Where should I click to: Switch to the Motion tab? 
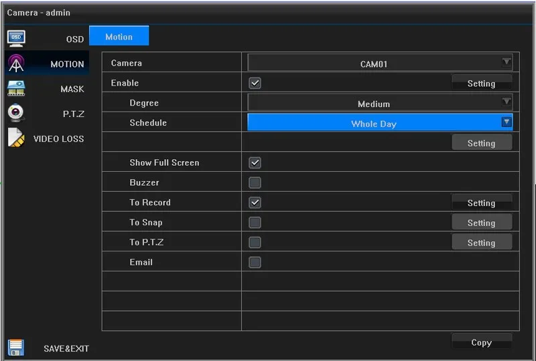(119, 36)
